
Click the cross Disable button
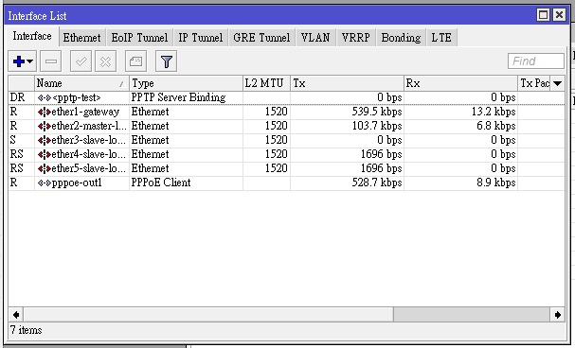(105, 61)
